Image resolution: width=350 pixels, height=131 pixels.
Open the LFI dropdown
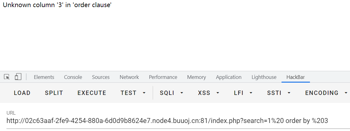[243, 93]
